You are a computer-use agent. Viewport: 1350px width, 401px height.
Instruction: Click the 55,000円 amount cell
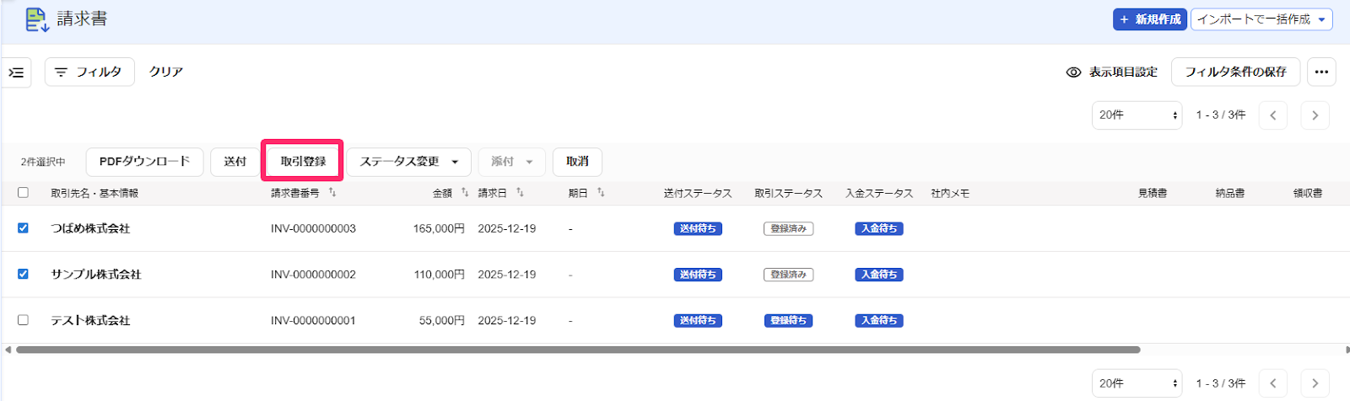(x=442, y=320)
